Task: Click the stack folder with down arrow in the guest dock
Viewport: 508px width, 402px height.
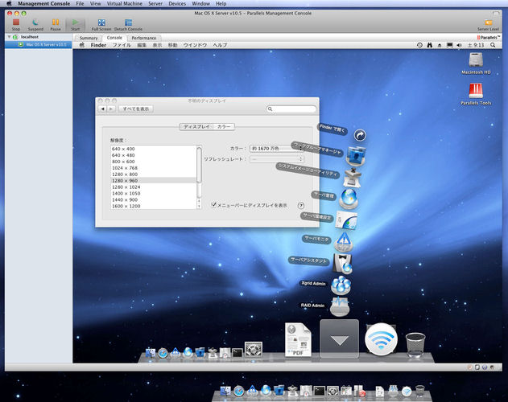Action: pyautogui.click(x=340, y=338)
